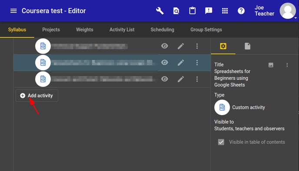
Task: Click the Custom activity type icon
Action: coord(222,107)
